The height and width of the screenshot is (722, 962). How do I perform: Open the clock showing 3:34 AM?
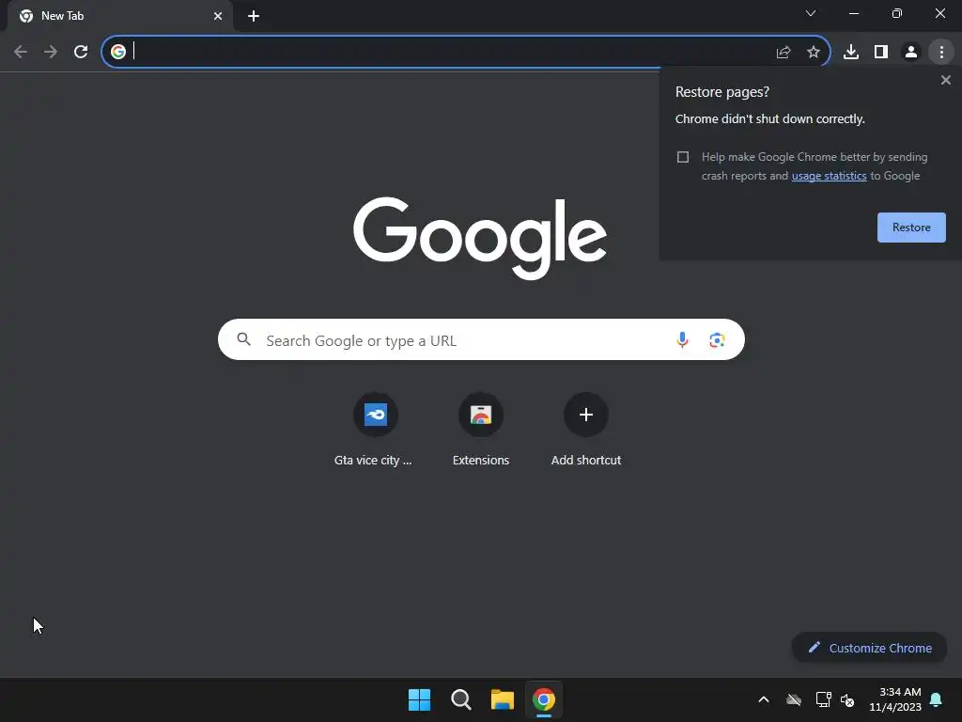coord(895,699)
